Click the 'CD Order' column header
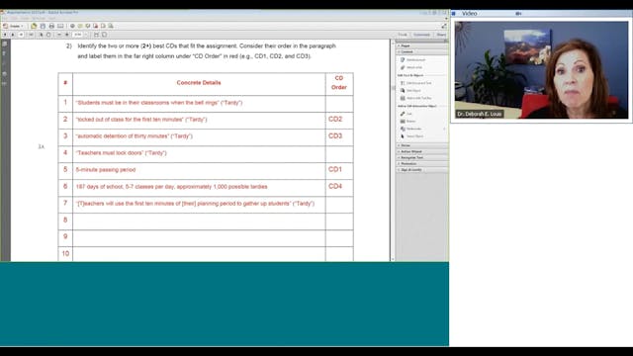 coord(339,83)
